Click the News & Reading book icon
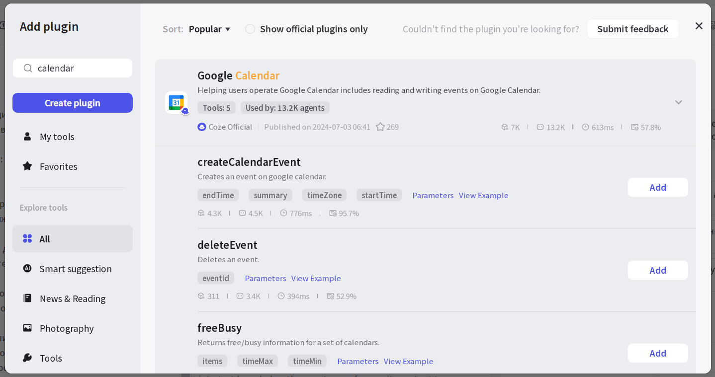715x377 pixels. point(27,298)
